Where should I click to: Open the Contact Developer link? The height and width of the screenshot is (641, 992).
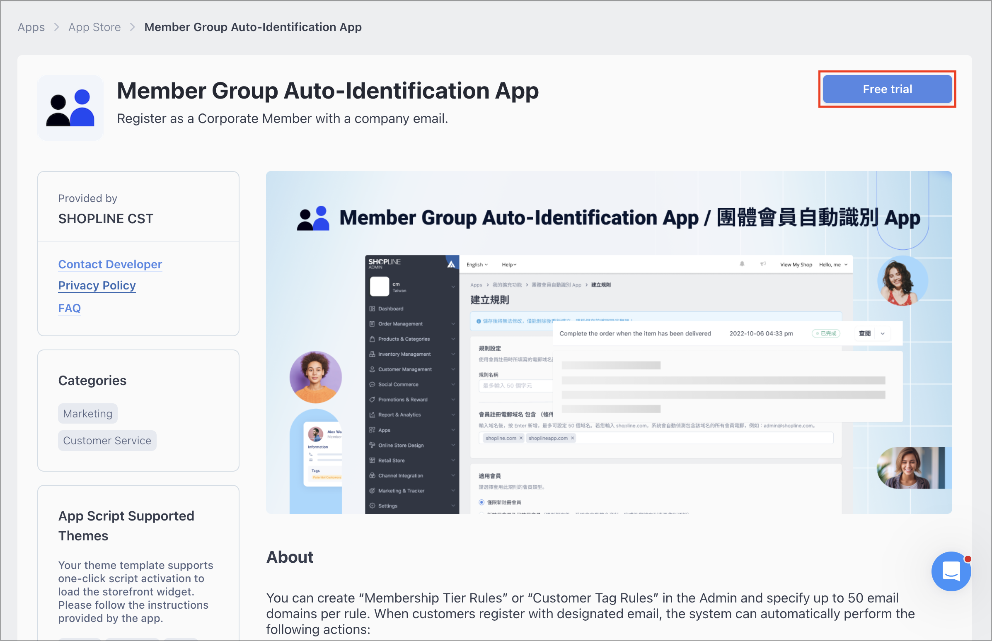coord(110,264)
